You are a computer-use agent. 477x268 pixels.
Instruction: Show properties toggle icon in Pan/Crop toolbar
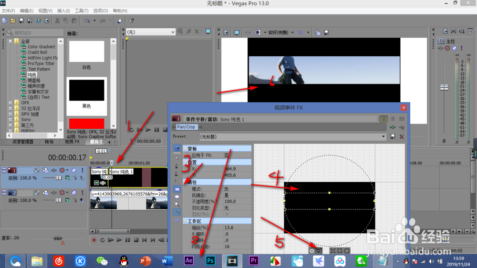pos(177,148)
